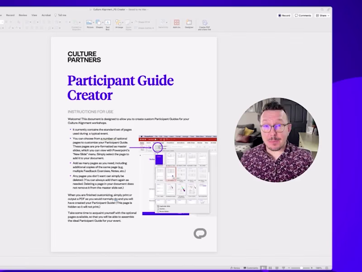Open the Shapes gallery icon
The height and width of the screenshot is (272, 362).
pos(97,23)
